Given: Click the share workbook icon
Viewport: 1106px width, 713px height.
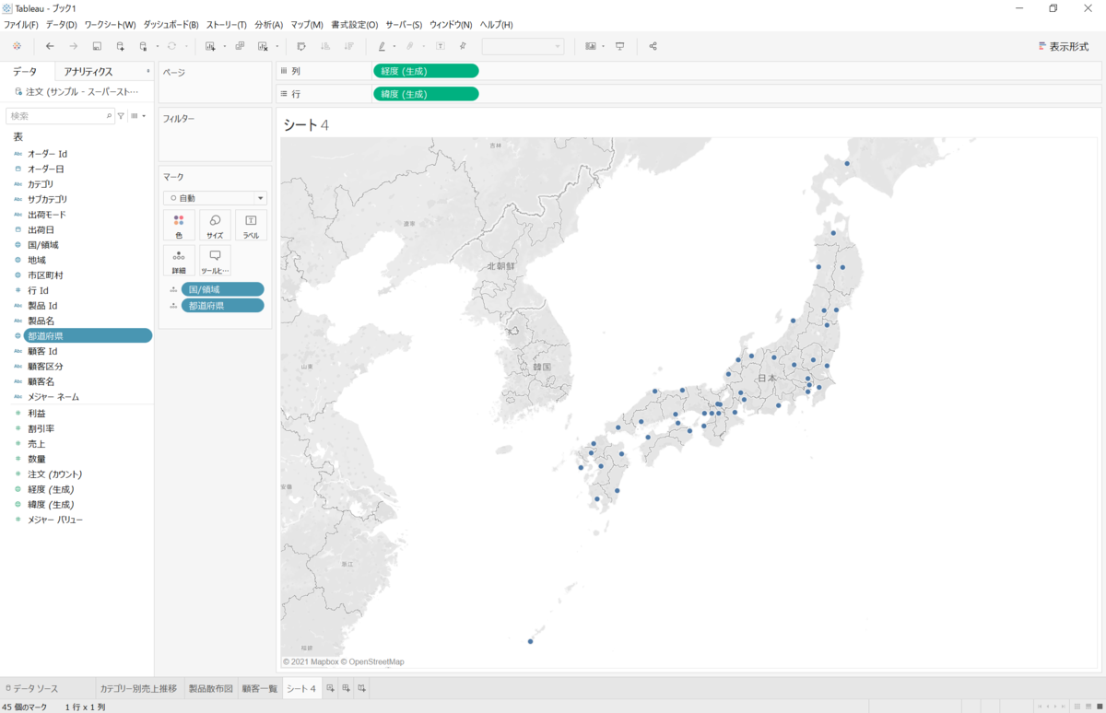Looking at the screenshot, I should pos(653,46).
